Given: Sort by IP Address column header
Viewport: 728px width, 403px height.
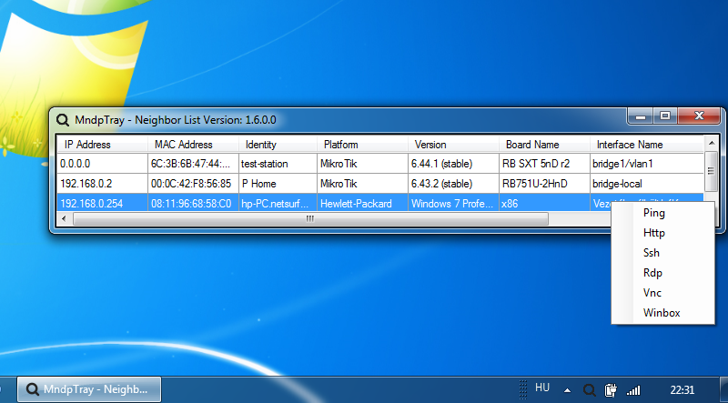Looking at the screenshot, I should tap(103, 145).
